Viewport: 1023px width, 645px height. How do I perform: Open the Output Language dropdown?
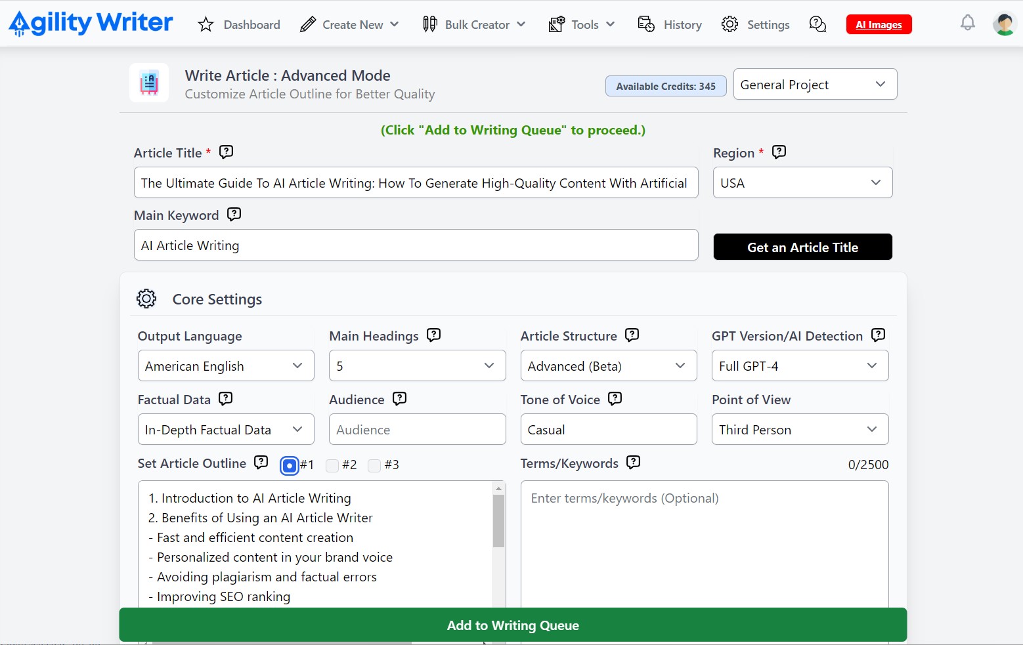225,365
